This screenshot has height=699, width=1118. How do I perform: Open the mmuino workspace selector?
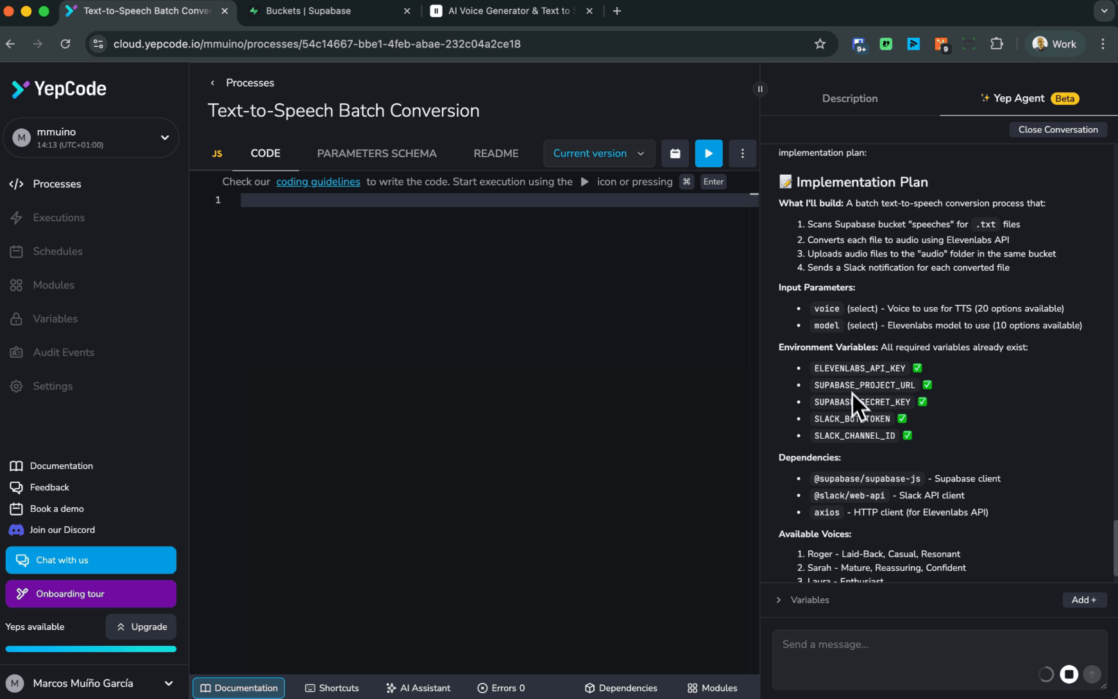pyautogui.click(x=91, y=137)
